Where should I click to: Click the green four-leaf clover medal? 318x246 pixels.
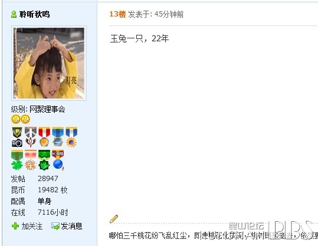click(17, 160)
